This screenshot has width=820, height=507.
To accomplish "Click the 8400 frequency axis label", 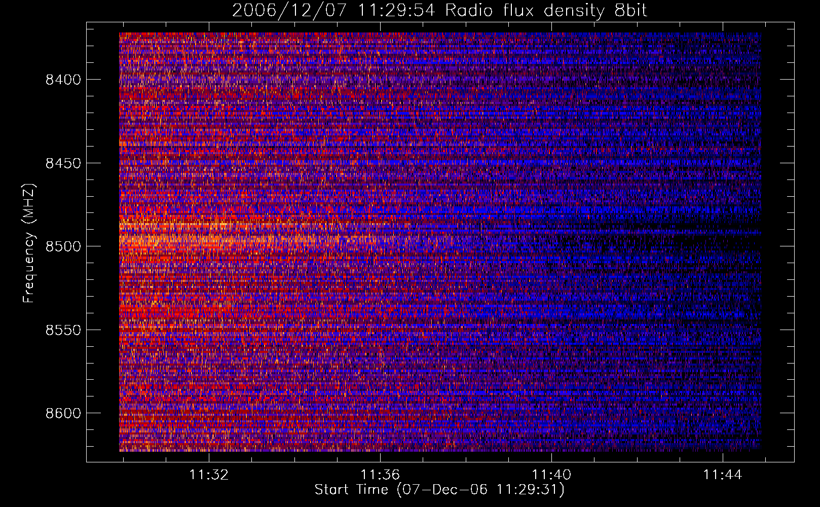I will (x=63, y=80).
